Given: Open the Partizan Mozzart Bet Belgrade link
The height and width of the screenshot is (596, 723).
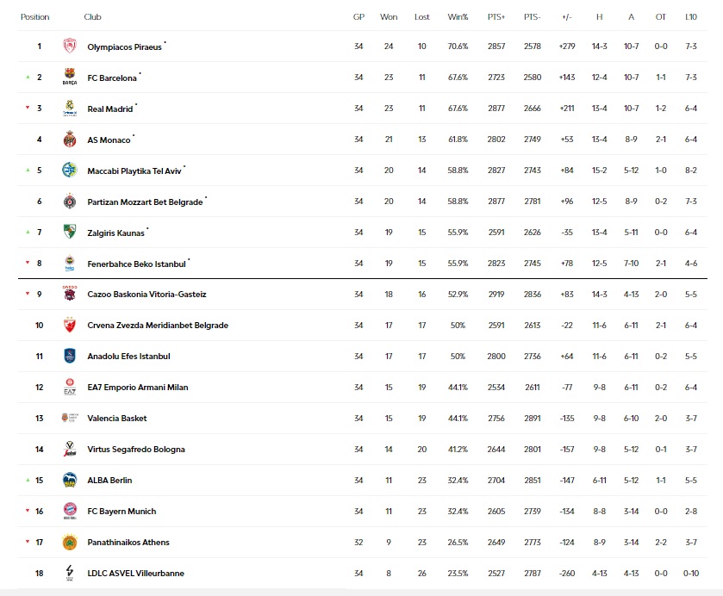Looking at the screenshot, I should point(146,202).
